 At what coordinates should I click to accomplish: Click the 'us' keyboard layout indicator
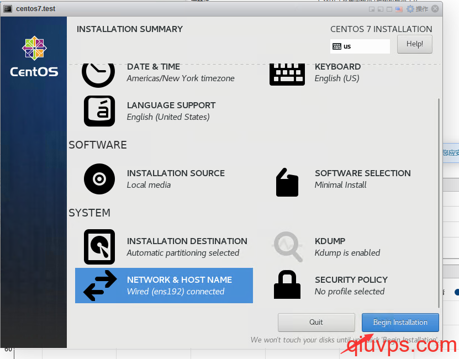[360, 46]
